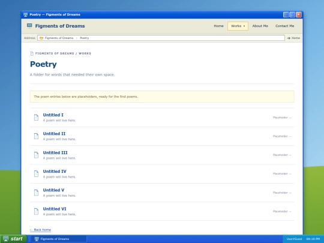Click the green arrow Home go icon
The height and width of the screenshot is (243, 324).
(289, 38)
